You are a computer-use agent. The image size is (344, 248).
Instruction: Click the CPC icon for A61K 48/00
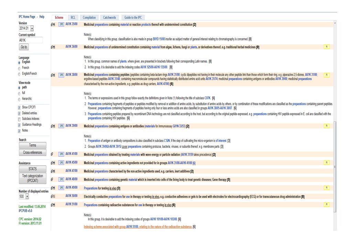click(x=62, y=179)
